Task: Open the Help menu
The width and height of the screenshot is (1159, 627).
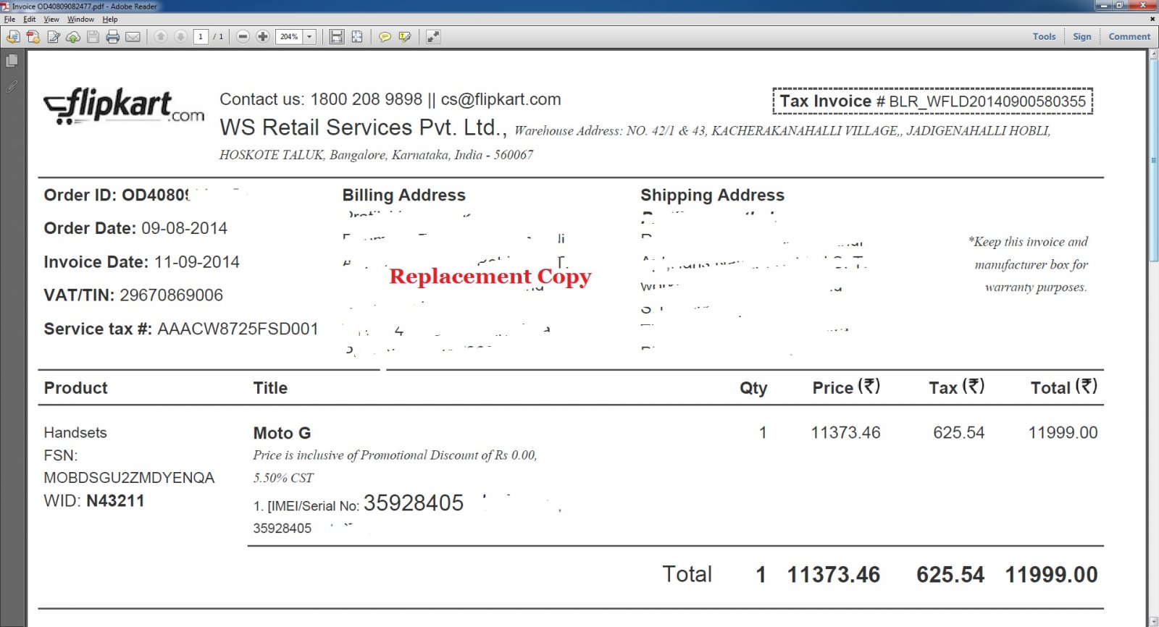Action: 110,20
